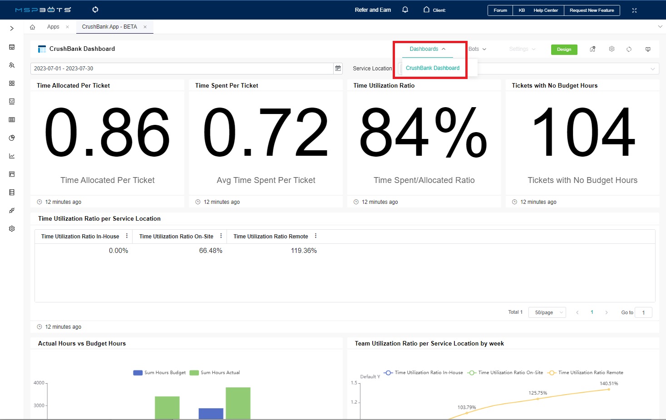666x420 pixels.
Task: Click the integrations plug icon in the sidebar
Action: (11, 210)
